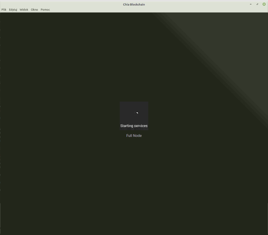Click the 'Full Node' status text

tap(134, 136)
